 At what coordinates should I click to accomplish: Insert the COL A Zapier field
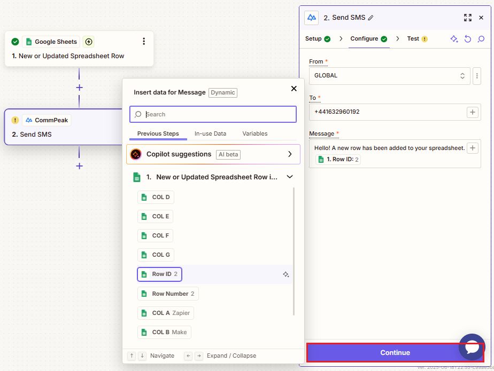click(165, 313)
